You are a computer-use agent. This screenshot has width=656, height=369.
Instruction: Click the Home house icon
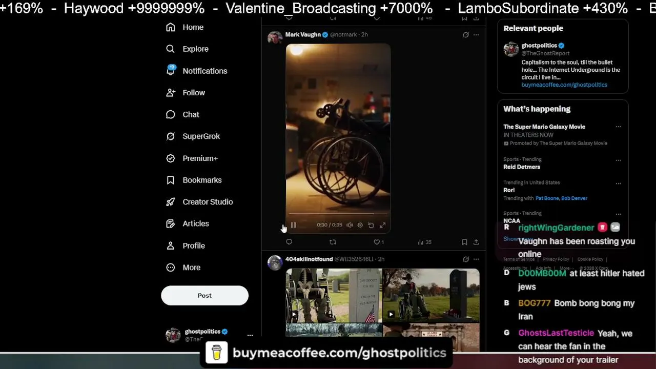point(171,27)
